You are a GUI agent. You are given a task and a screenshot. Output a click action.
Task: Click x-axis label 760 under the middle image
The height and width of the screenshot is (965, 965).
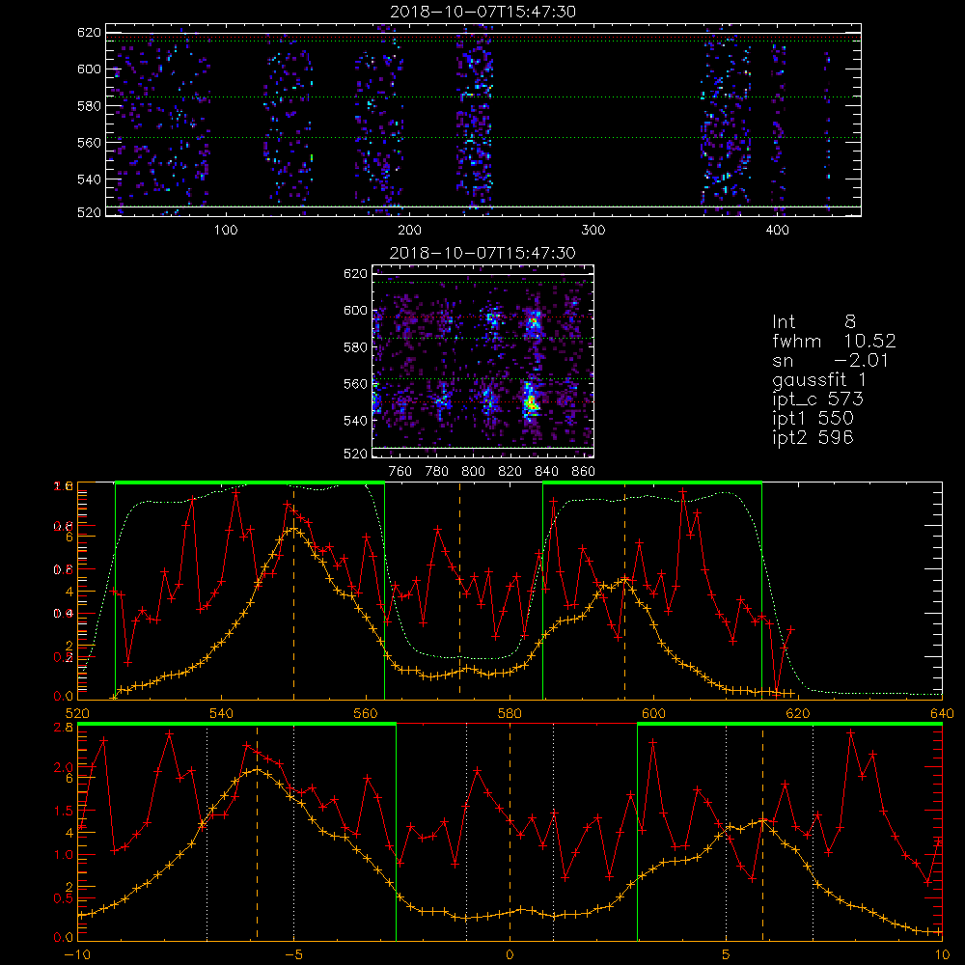point(400,472)
